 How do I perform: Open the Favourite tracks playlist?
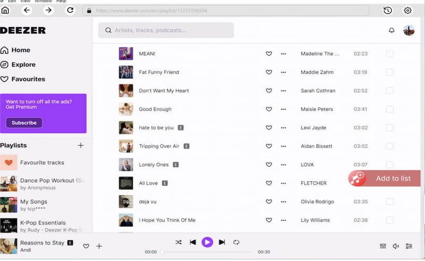pyautogui.click(x=42, y=163)
